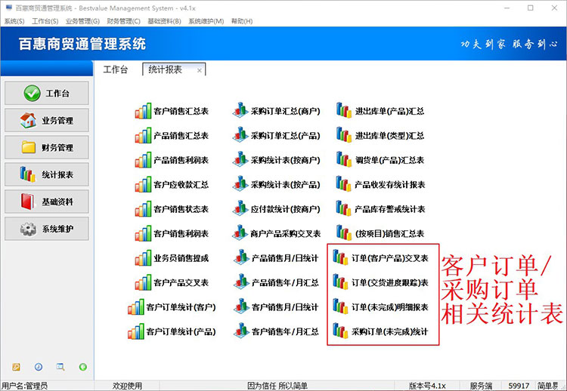Click the blue clock icon in sidebar footer
Image resolution: width=567 pixels, height=391 pixels.
pos(39,367)
